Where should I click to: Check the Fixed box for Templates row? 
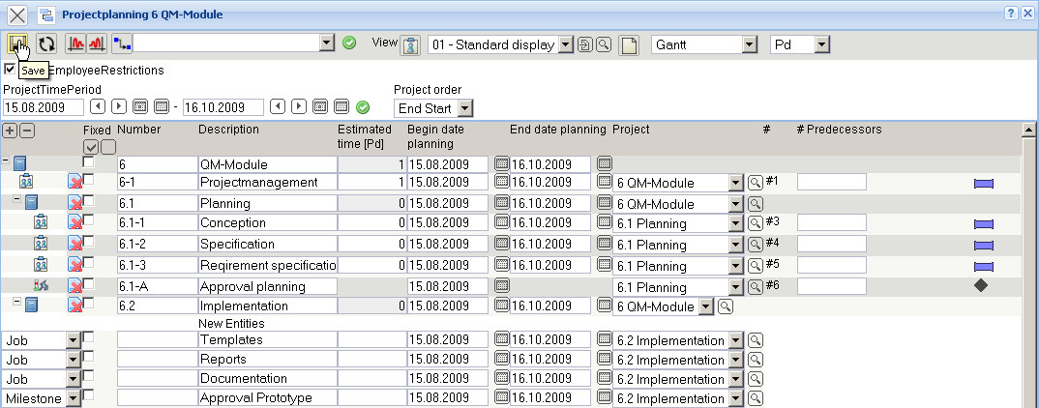coord(89,337)
